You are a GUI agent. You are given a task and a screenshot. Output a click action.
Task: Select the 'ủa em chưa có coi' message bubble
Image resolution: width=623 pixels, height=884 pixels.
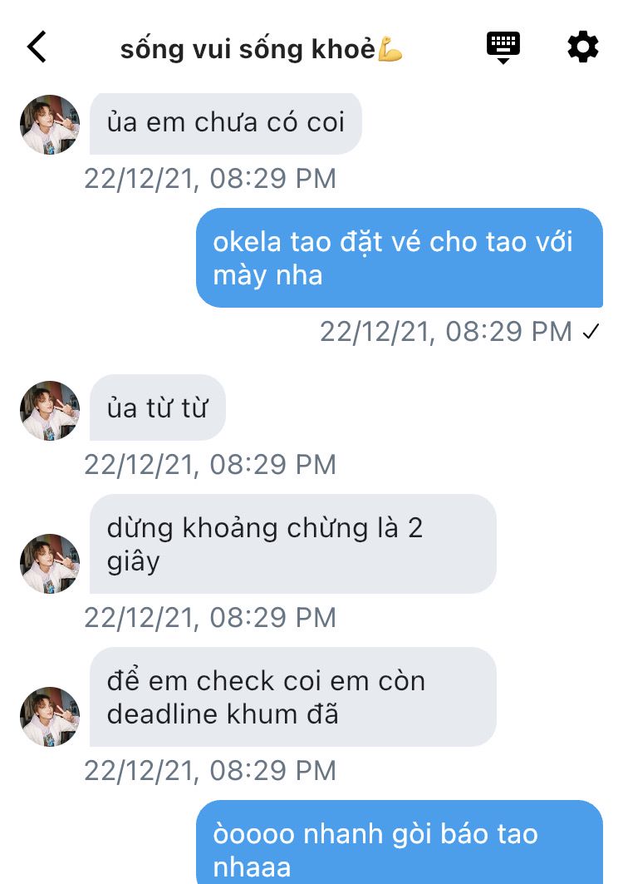tap(225, 123)
